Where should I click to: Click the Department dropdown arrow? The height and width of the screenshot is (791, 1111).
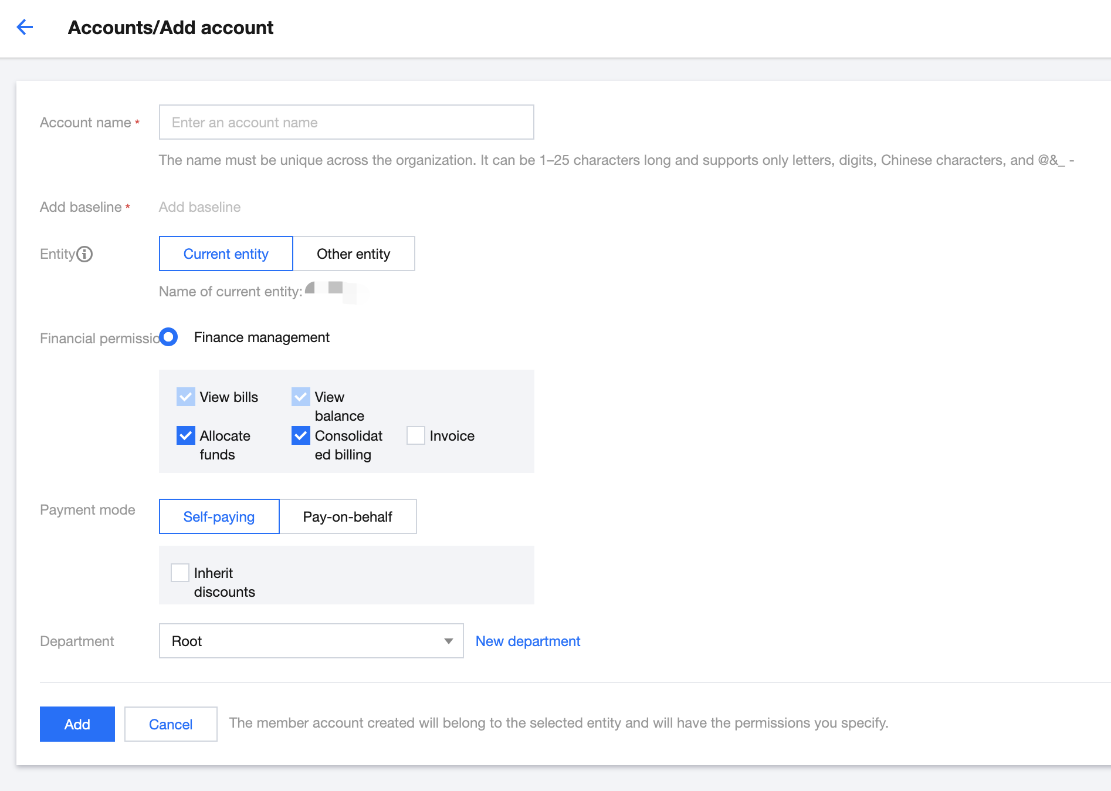(x=449, y=641)
